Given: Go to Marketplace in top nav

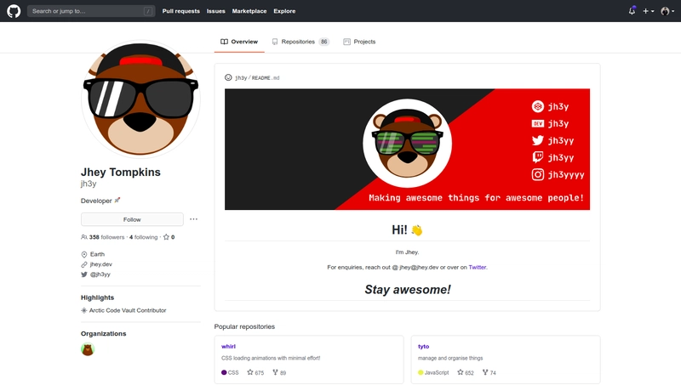Looking at the screenshot, I should [249, 11].
